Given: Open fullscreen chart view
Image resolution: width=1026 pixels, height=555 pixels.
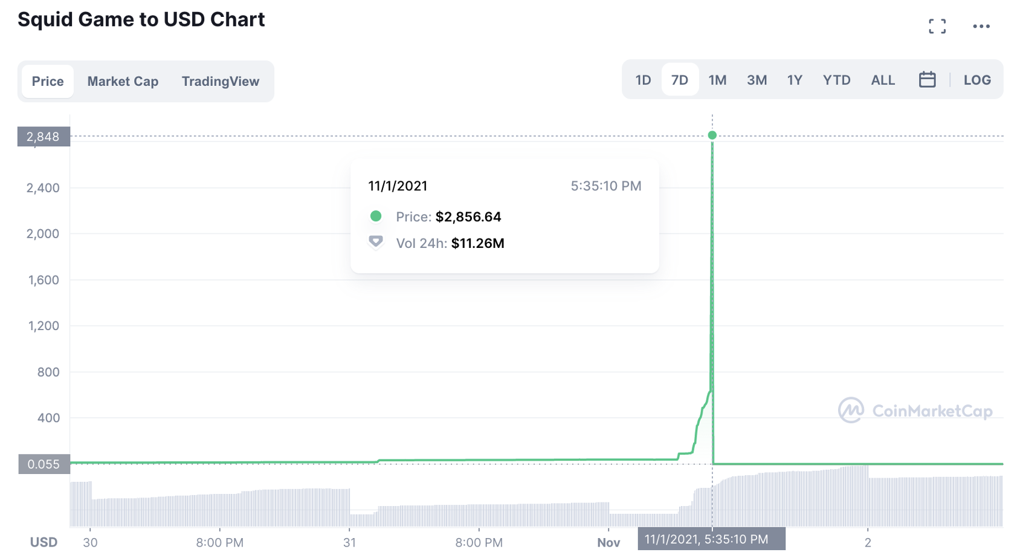Looking at the screenshot, I should [937, 26].
